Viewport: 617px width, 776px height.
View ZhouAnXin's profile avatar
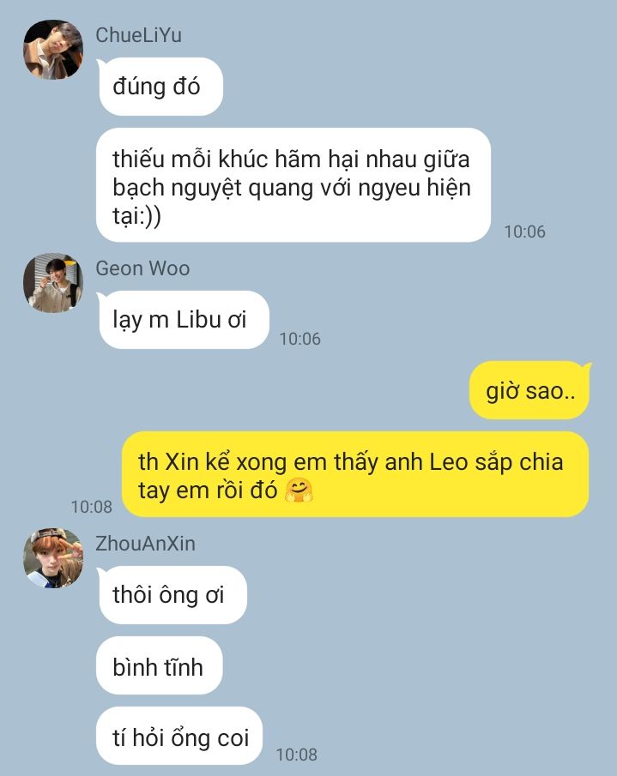[53, 557]
